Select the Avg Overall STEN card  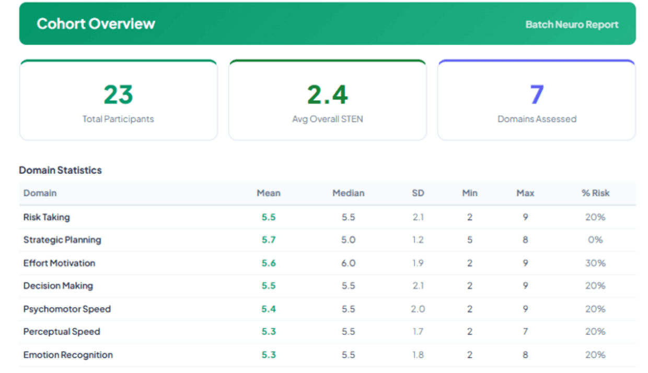pos(328,100)
